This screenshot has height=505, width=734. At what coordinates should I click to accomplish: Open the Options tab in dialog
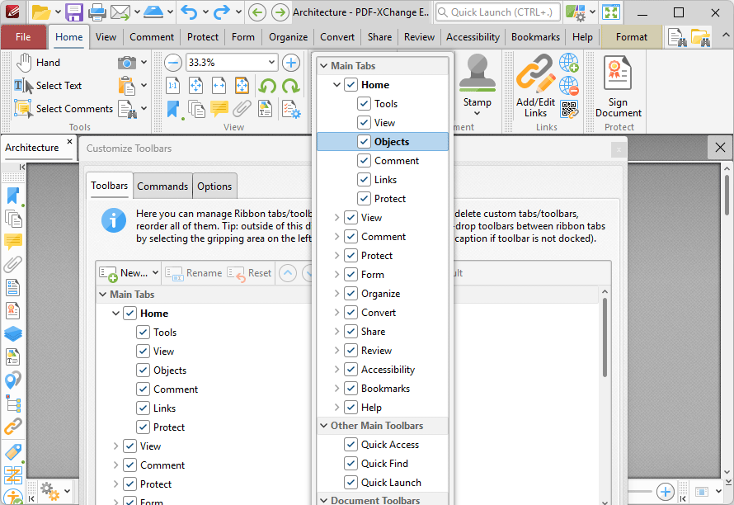coord(214,186)
